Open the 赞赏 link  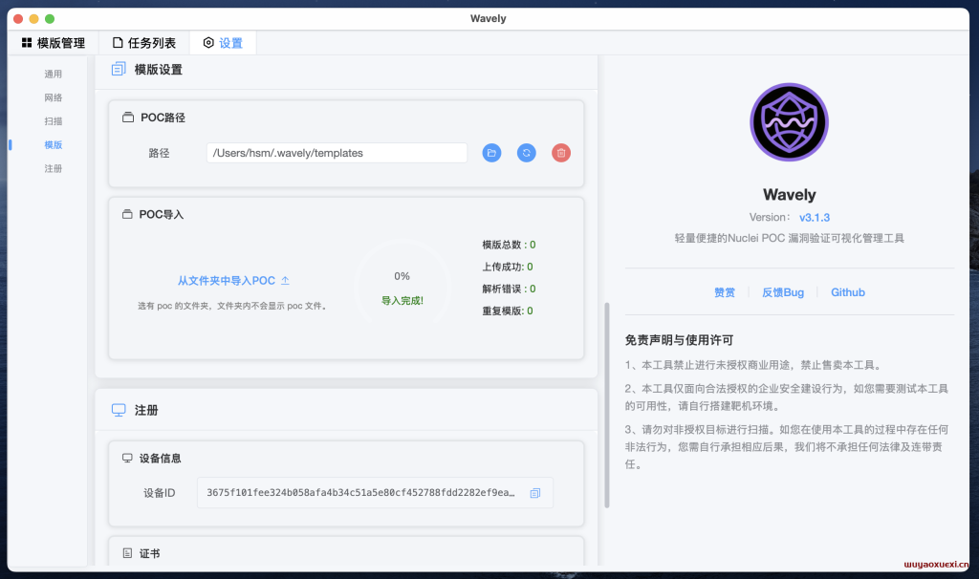[x=725, y=292]
